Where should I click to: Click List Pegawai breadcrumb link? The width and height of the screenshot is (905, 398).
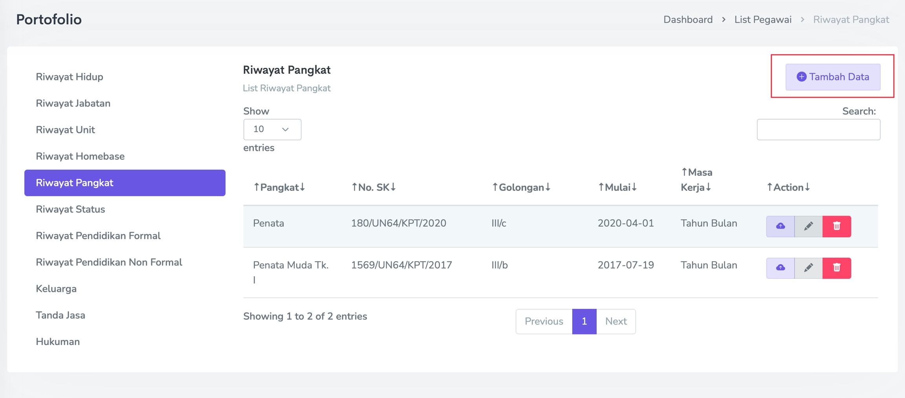(763, 20)
